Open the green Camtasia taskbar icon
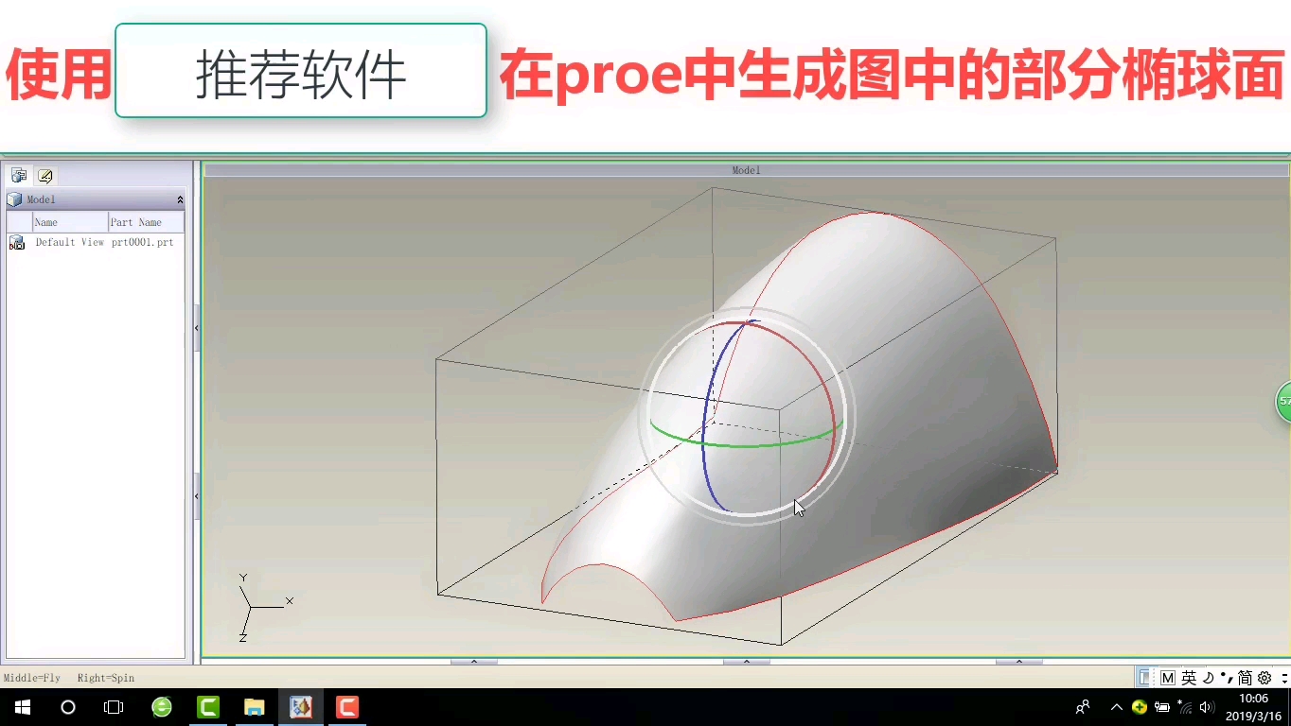The image size is (1291, 726). 208,707
